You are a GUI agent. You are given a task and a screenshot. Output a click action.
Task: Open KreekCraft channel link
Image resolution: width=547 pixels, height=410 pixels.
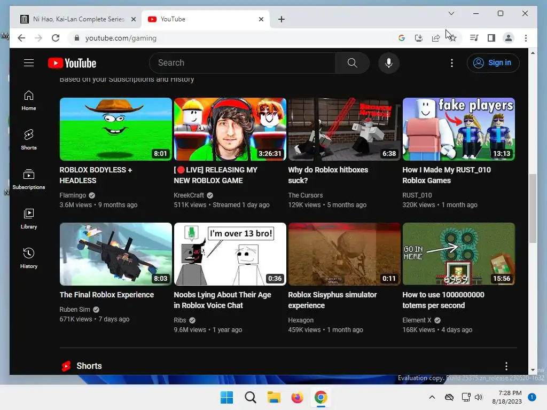pos(189,195)
